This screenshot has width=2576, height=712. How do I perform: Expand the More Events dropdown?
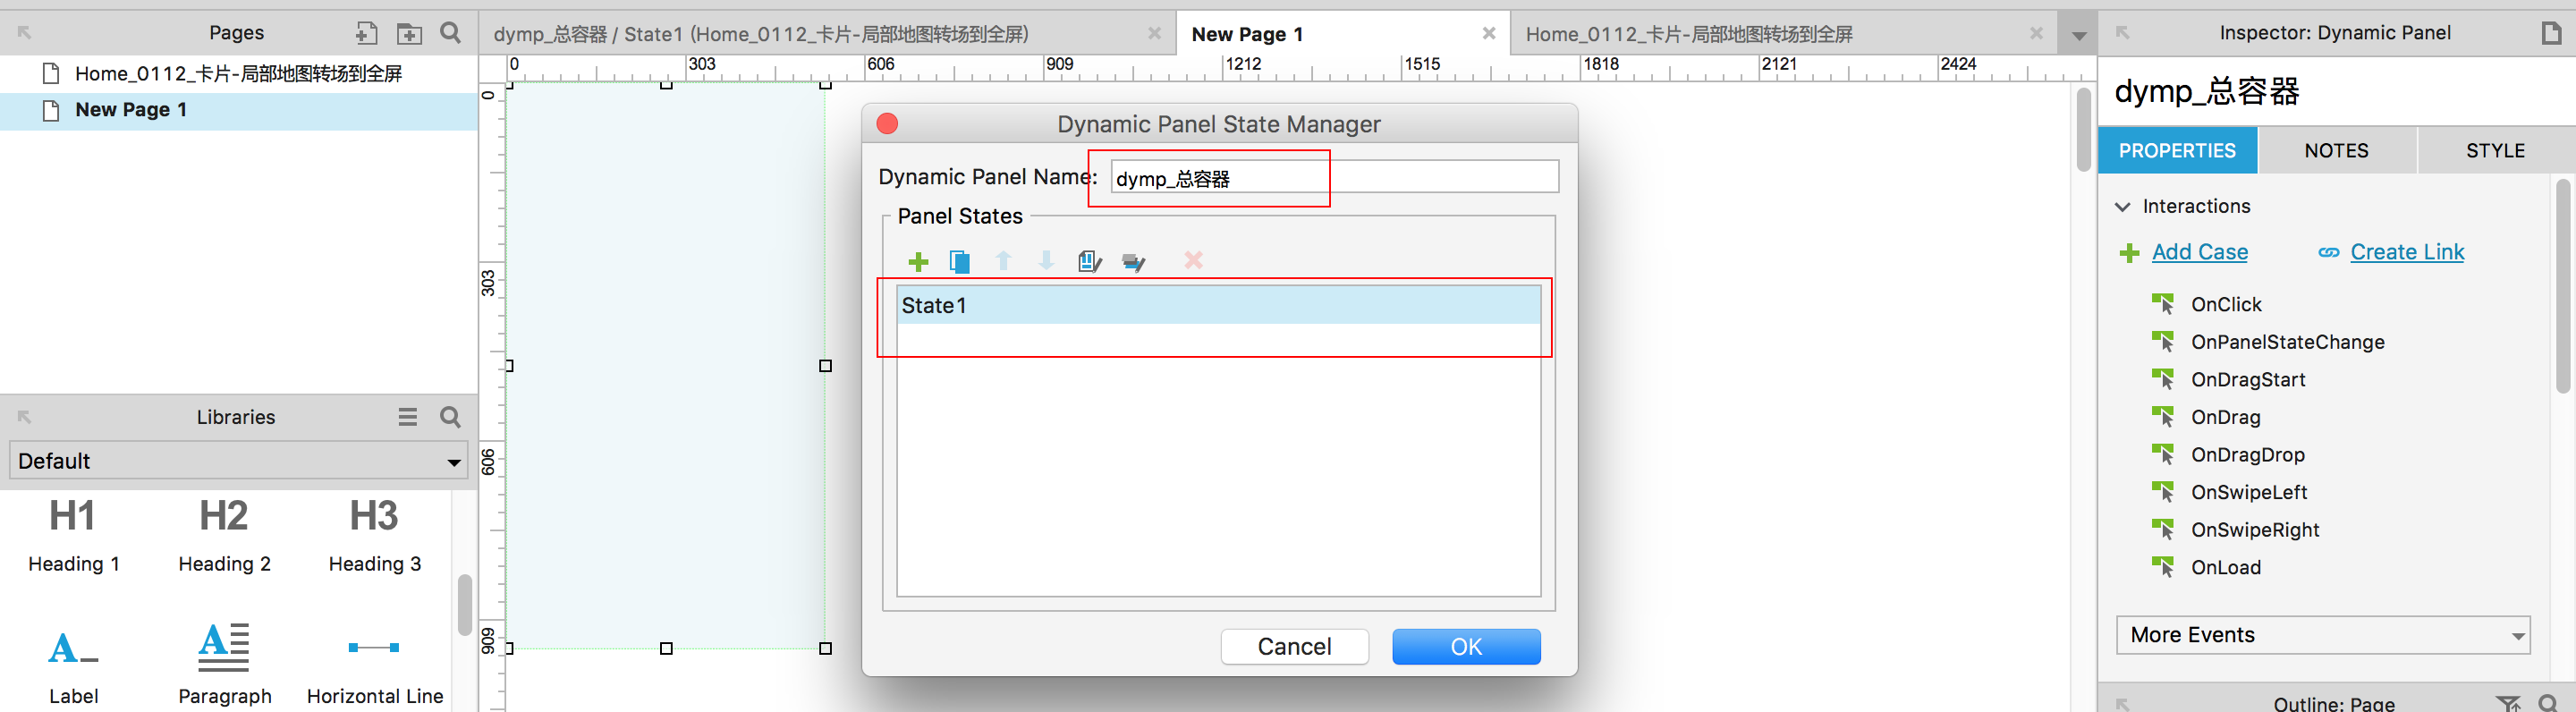tap(2322, 635)
